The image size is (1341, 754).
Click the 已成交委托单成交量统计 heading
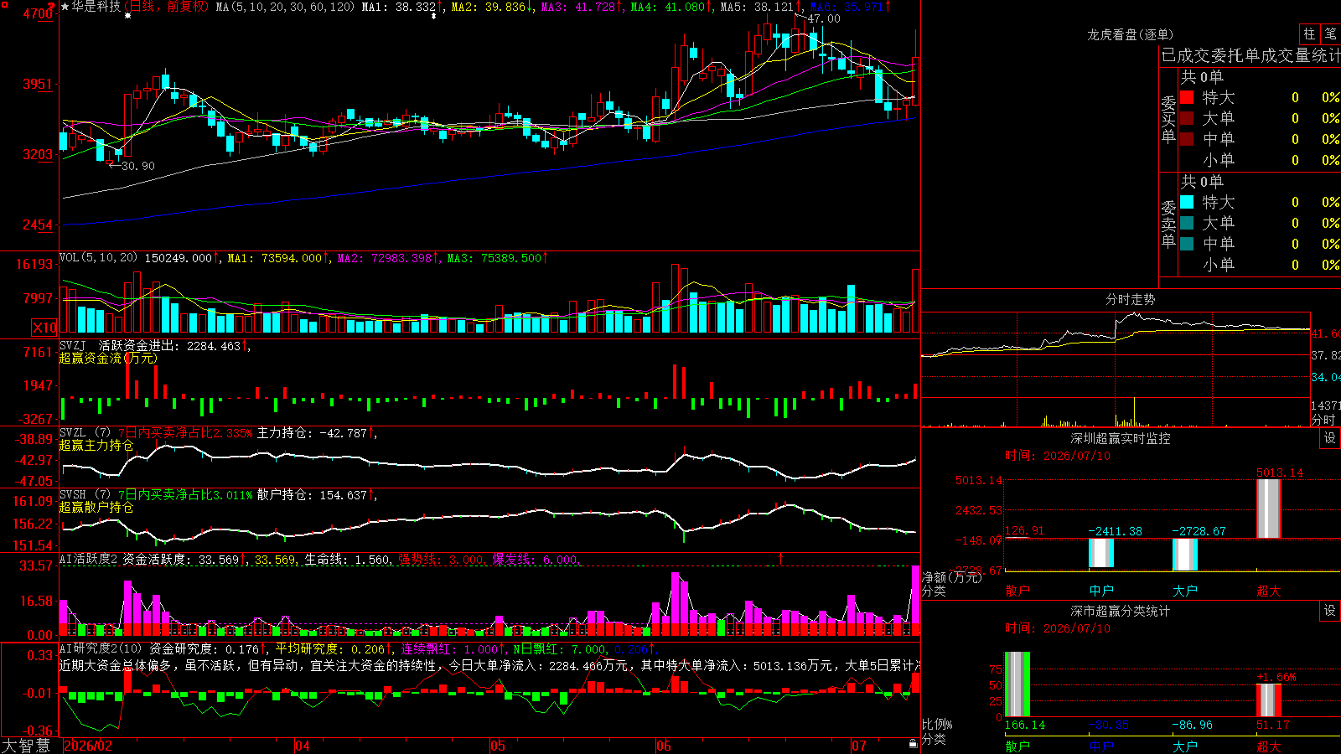tap(1250, 55)
